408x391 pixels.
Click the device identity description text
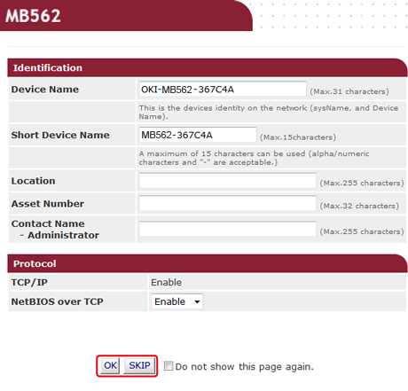point(269,112)
